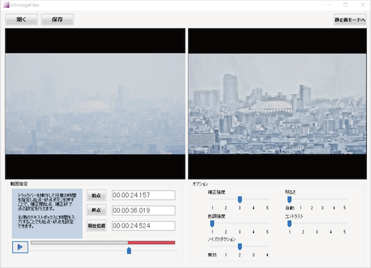Click the play button

coord(20,247)
